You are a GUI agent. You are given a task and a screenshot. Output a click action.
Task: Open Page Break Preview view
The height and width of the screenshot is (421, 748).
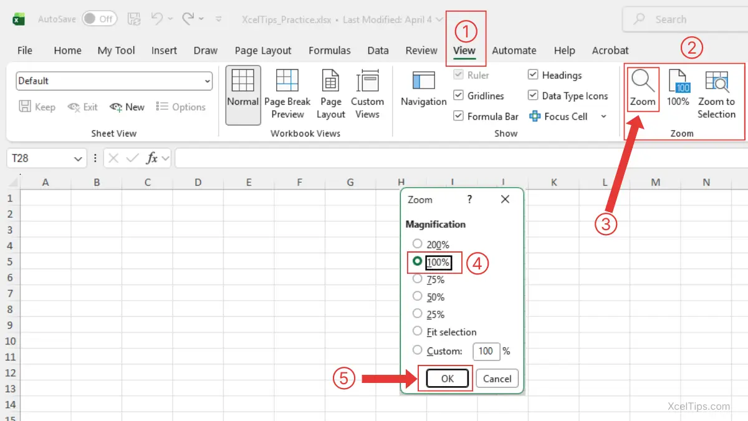pos(287,94)
